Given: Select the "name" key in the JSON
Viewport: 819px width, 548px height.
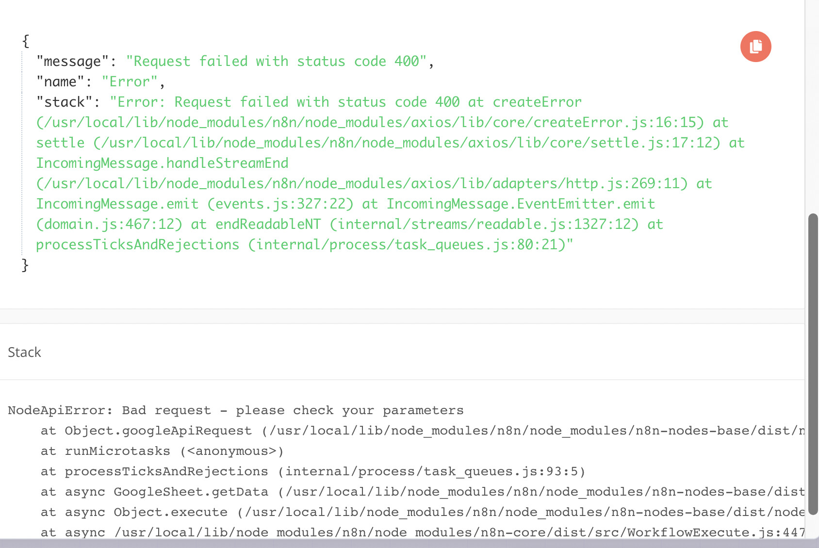Looking at the screenshot, I should pyautogui.click(x=60, y=82).
